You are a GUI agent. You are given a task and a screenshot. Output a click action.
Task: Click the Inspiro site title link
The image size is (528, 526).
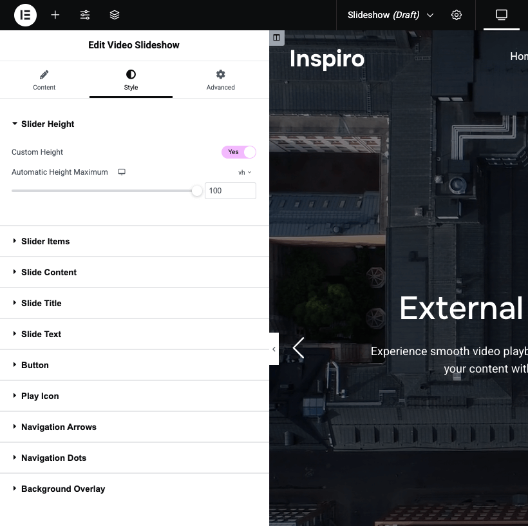point(327,59)
